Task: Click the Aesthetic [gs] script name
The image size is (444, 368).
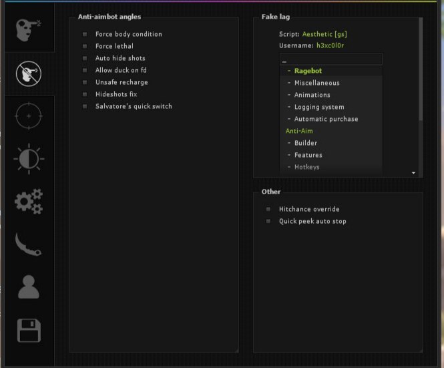Action: [x=324, y=34]
